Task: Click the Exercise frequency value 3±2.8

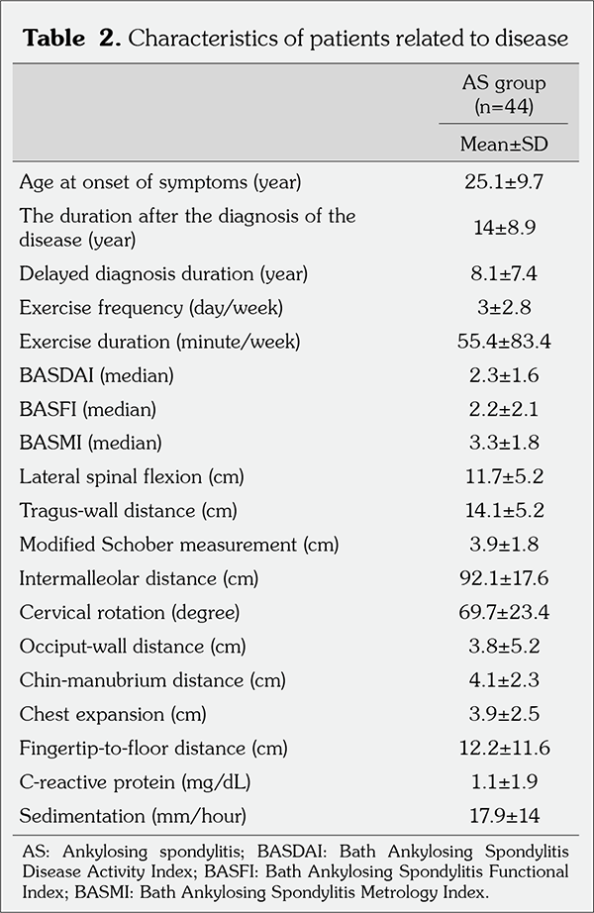Action: [503, 308]
